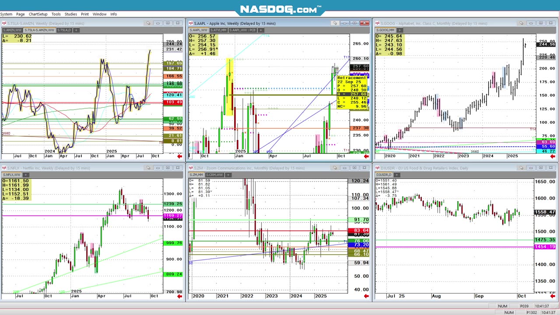
Task: Open the Window menu
Action: point(99,14)
